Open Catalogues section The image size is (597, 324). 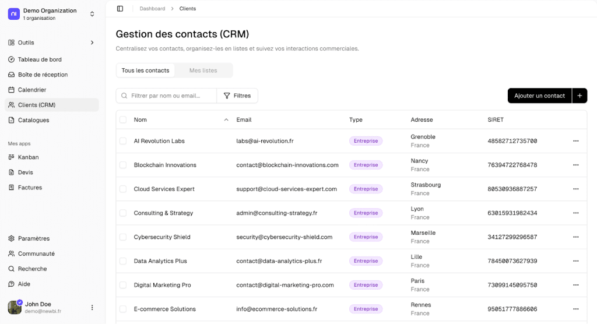33,120
